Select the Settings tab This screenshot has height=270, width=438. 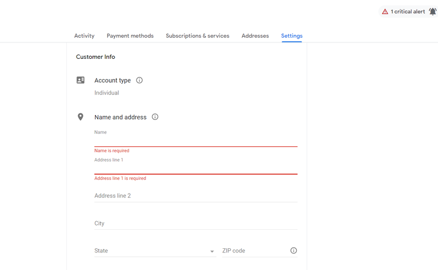tap(291, 36)
